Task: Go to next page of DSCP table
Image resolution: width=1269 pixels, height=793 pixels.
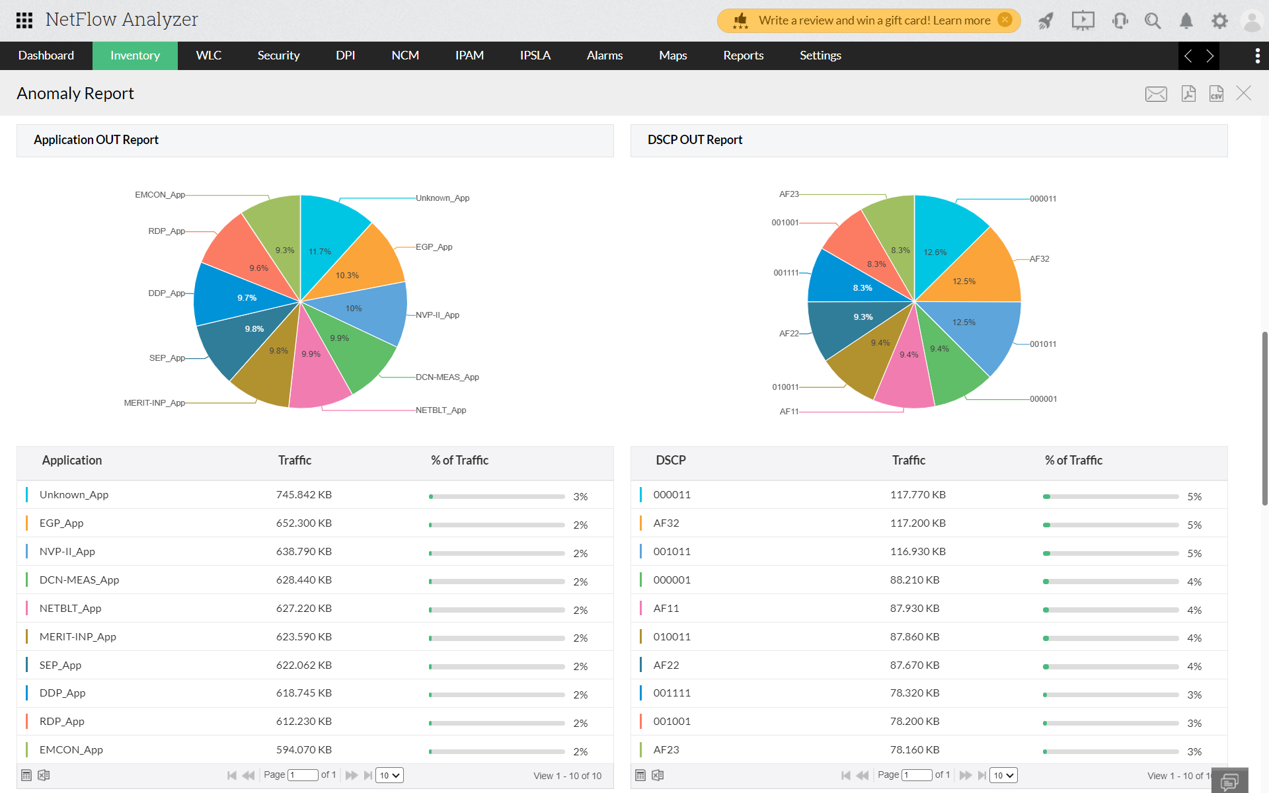Action: pos(965,775)
